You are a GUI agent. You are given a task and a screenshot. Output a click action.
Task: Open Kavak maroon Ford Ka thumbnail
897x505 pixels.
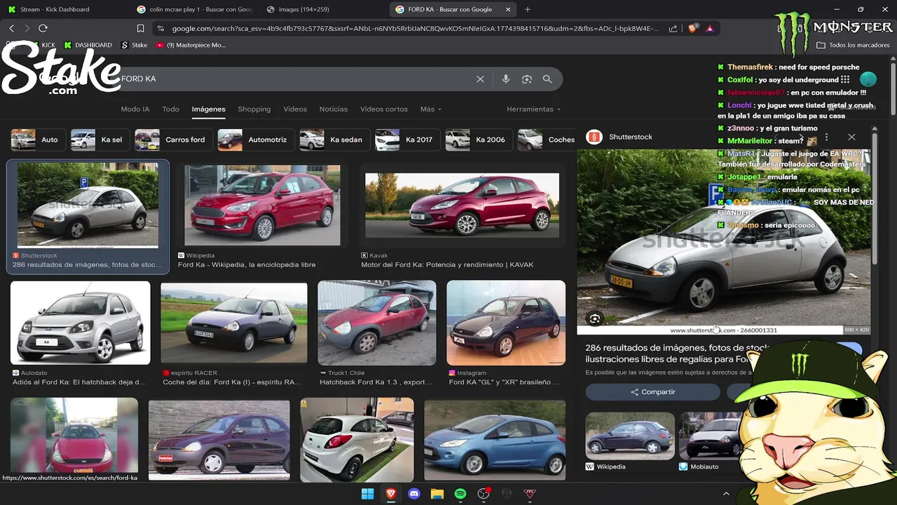(x=462, y=206)
